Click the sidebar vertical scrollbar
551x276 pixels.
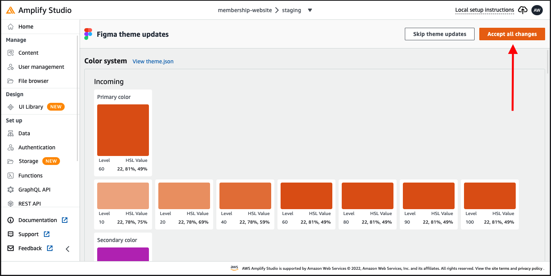coord(78,98)
